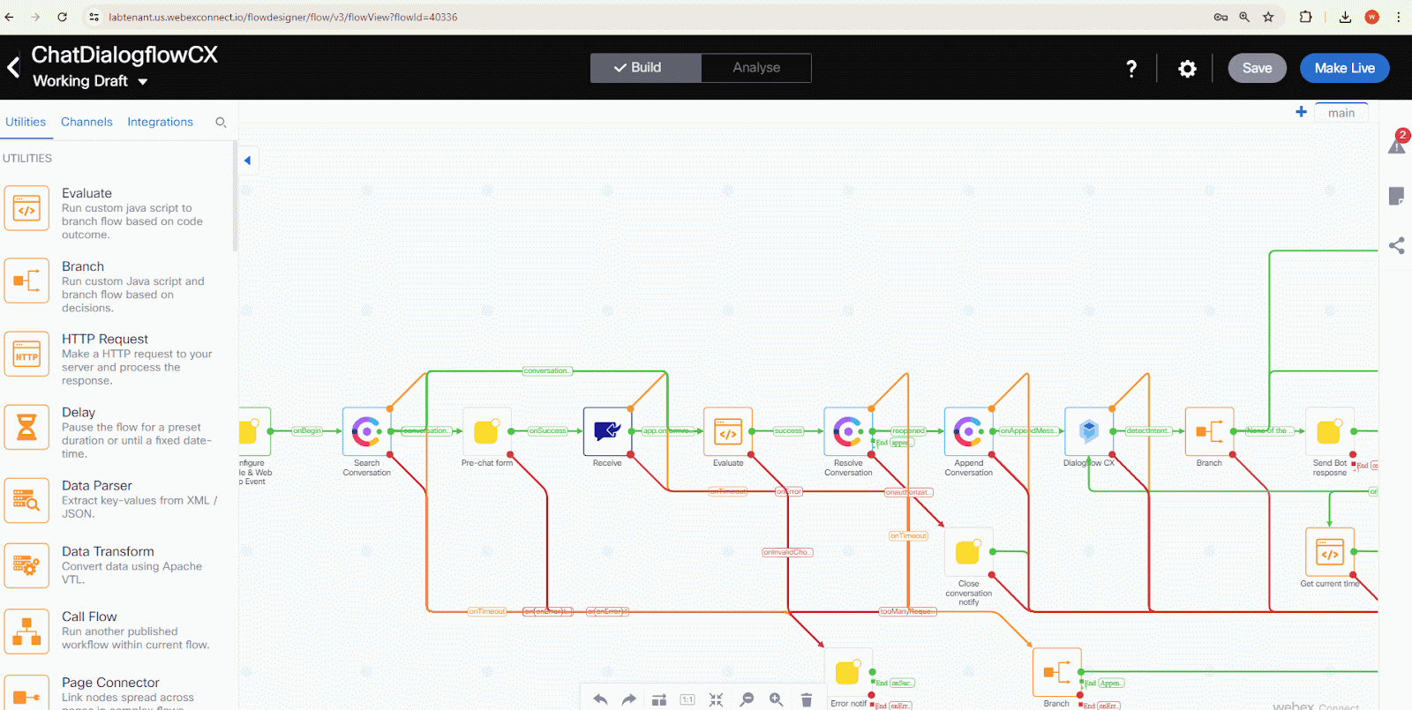The image size is (1412, 710).
Task: Select the Call Flow utility icon
Action: coord(26,631)
